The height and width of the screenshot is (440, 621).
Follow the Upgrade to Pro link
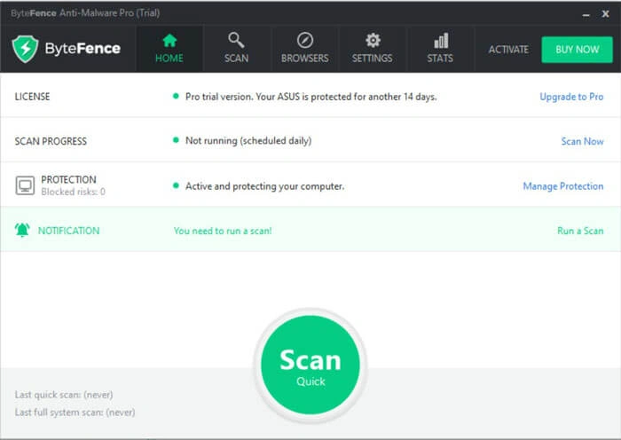point(571,97)
